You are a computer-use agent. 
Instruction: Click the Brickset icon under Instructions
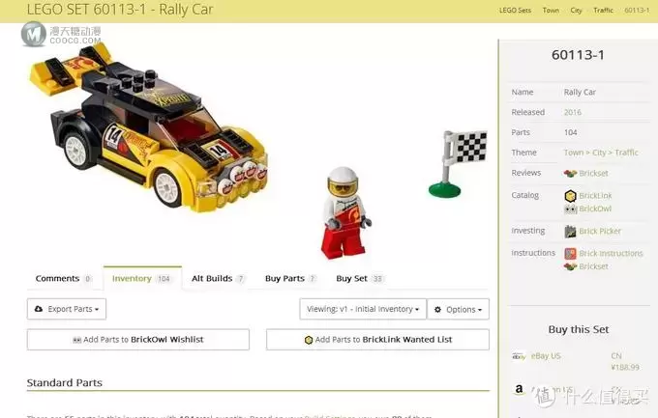pyautogui.click(x=570, y=266)
